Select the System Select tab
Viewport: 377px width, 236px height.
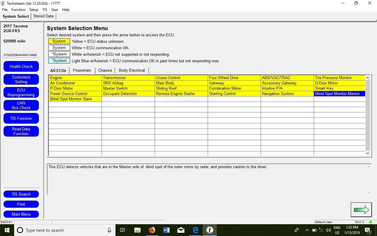click(x=16, y=16)
